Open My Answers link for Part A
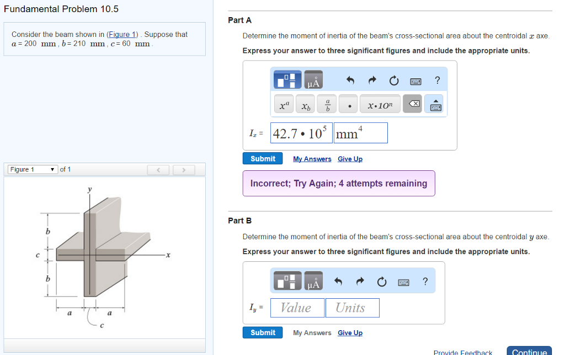The width and height of the screenshot is (565, 355). point(312,159)
